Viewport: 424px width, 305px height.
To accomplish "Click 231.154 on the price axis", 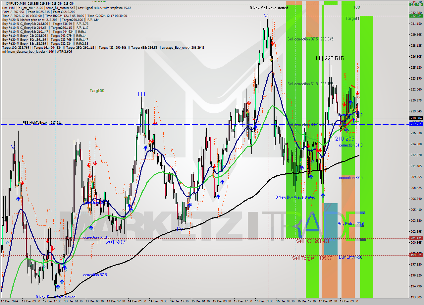I will coord(416,24).
